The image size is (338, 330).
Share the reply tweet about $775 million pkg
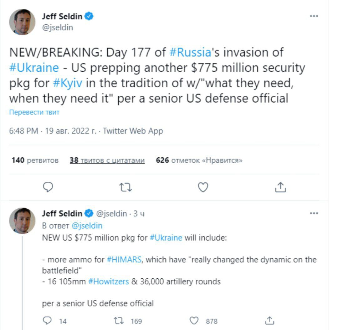269,321
